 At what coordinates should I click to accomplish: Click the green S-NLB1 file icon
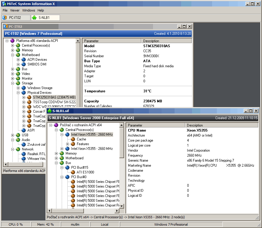click(49, 111)
